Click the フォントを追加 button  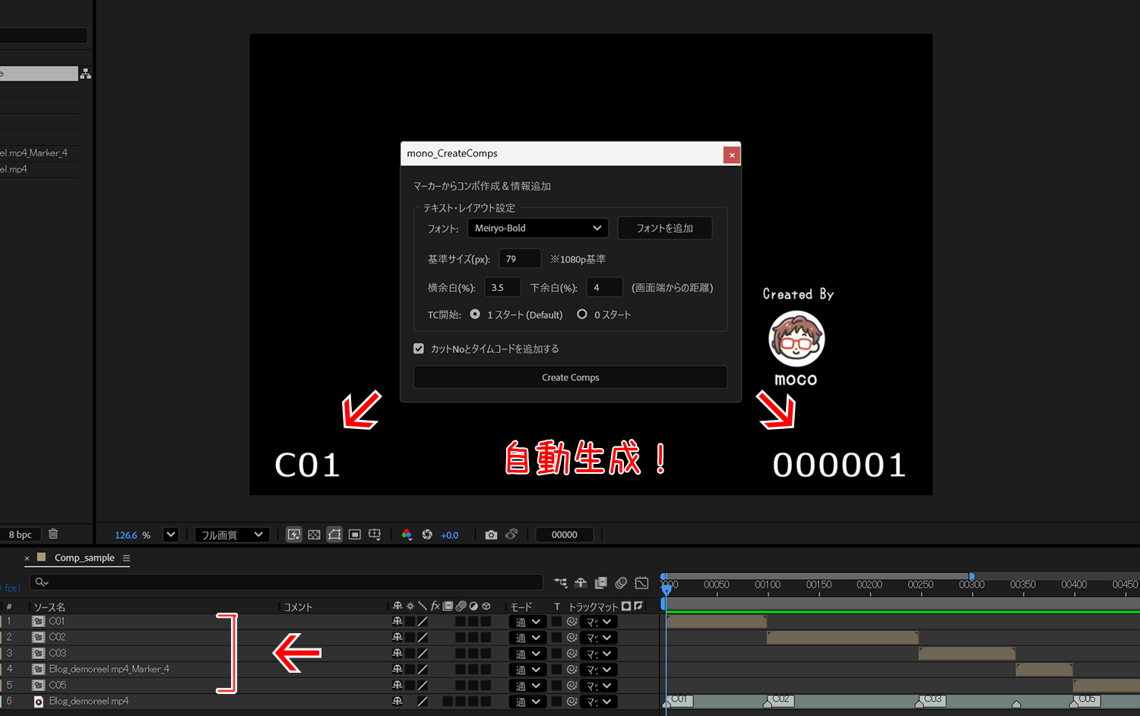coord(665,228)
